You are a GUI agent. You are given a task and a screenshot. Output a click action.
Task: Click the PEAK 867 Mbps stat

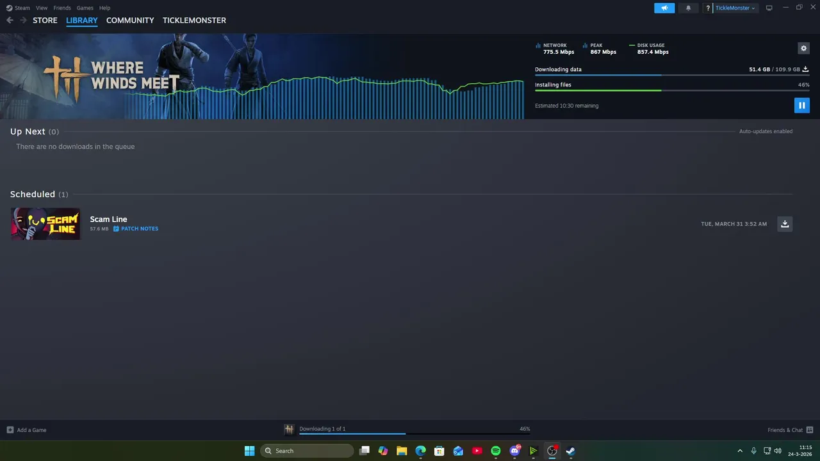coord(600,49)
